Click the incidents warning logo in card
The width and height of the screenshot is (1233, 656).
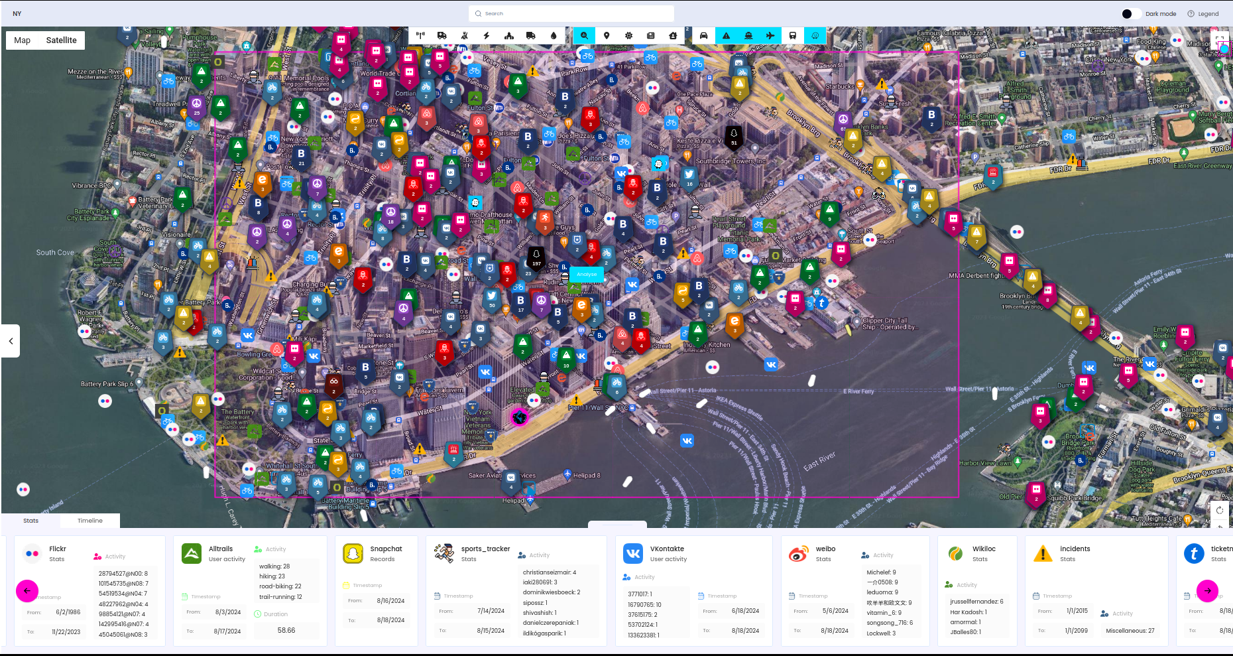(x=1043, y=553)
